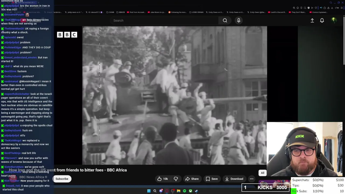Click chat username ProfetenEdgar
This screenshot has height=194, width=345.
point(13,47)
